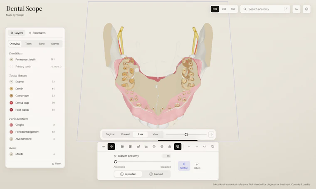Click the magnifier icon in search box
Viewport: 316px width, 189px height.
click(x=245, y=9)
